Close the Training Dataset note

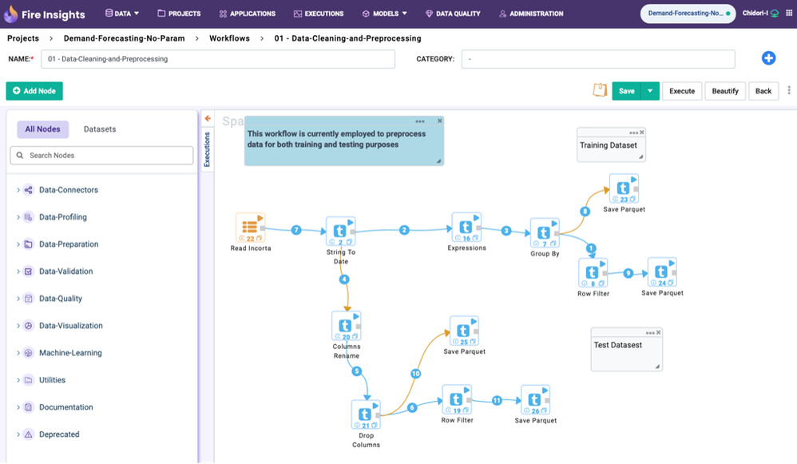click(642, 133)
